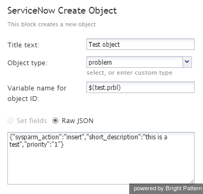
Task: Expand the Object type dropdown arrow
Action: pos(187,62)
